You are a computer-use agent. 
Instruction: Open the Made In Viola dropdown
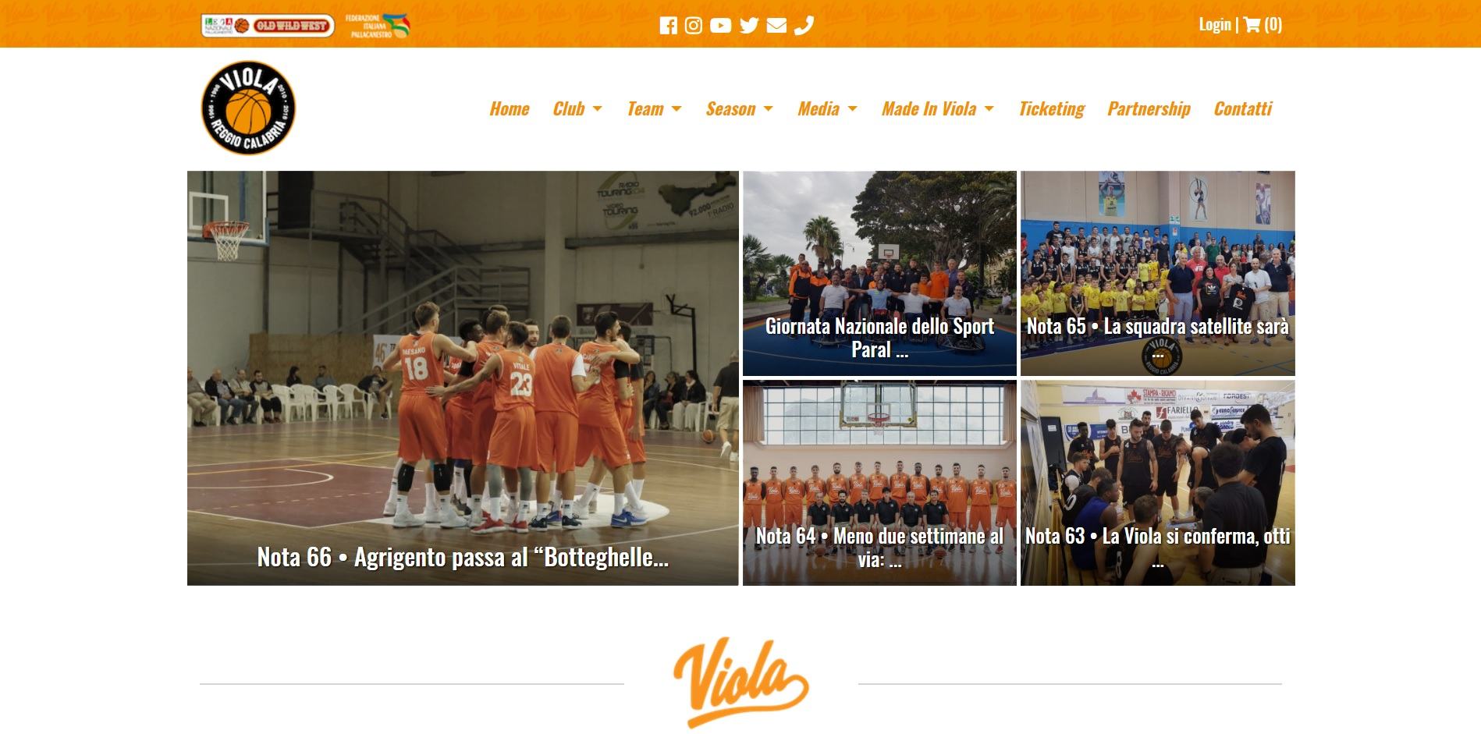tap(938, 109)
